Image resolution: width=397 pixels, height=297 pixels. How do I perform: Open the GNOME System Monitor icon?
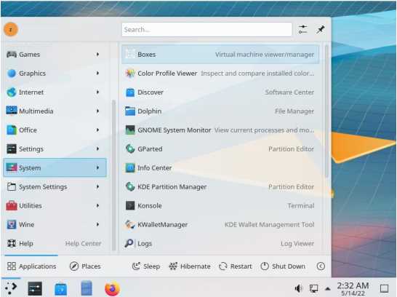coord(130,130)
